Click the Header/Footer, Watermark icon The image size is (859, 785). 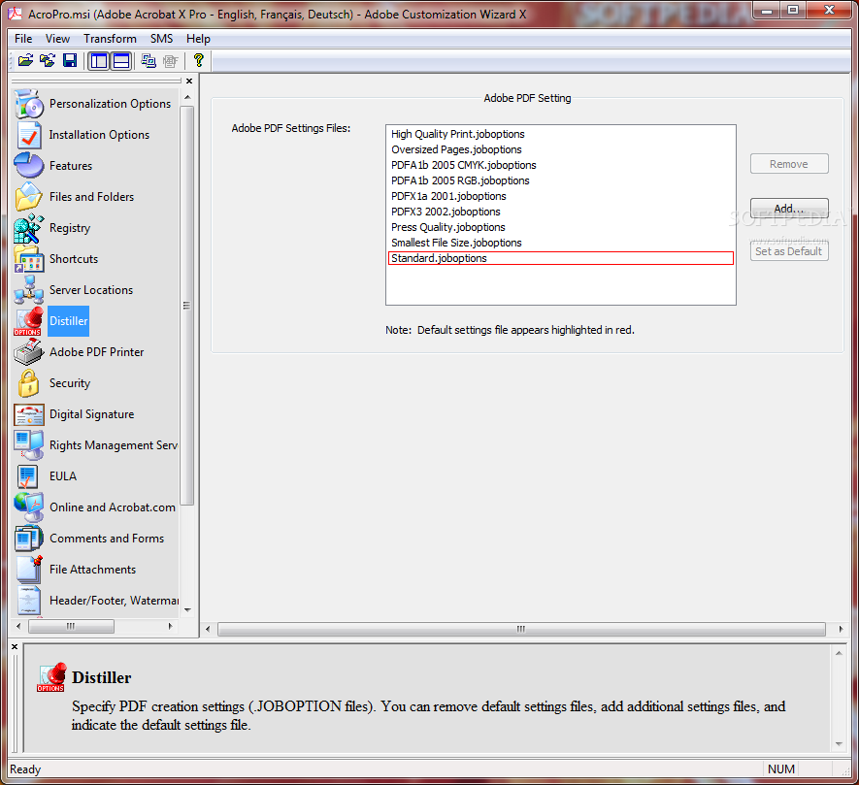pyautogui.click(x=29, y=601)
